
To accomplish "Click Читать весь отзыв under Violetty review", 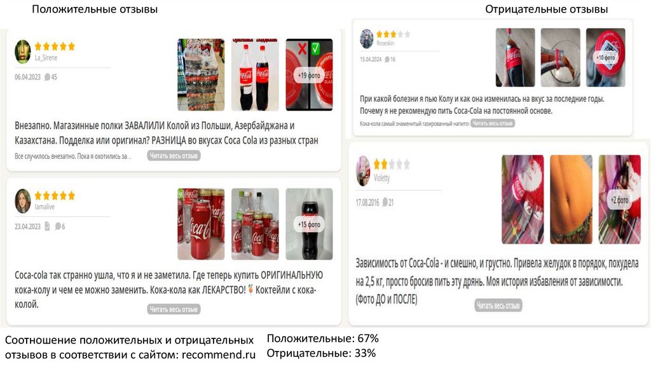I will [498, 306].
